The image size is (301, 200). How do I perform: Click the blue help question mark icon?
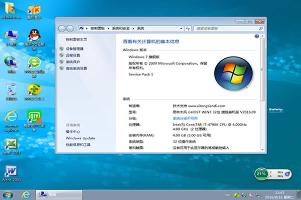pyautogui.click(x=256, y=36)
